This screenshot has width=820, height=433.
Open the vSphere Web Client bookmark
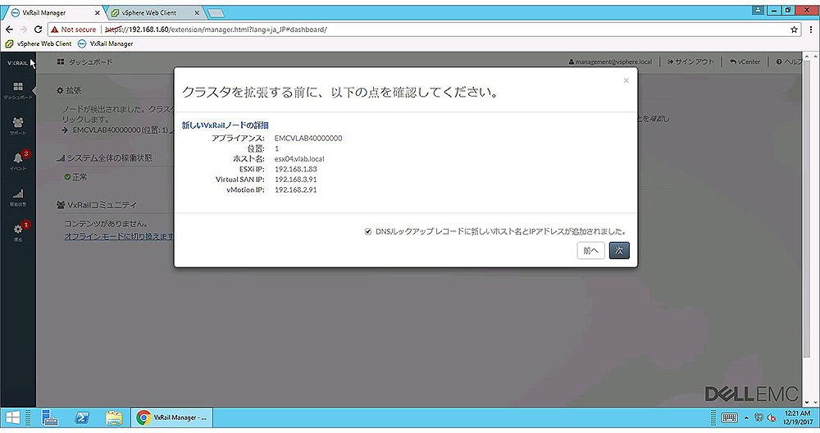tap(39, 44)
